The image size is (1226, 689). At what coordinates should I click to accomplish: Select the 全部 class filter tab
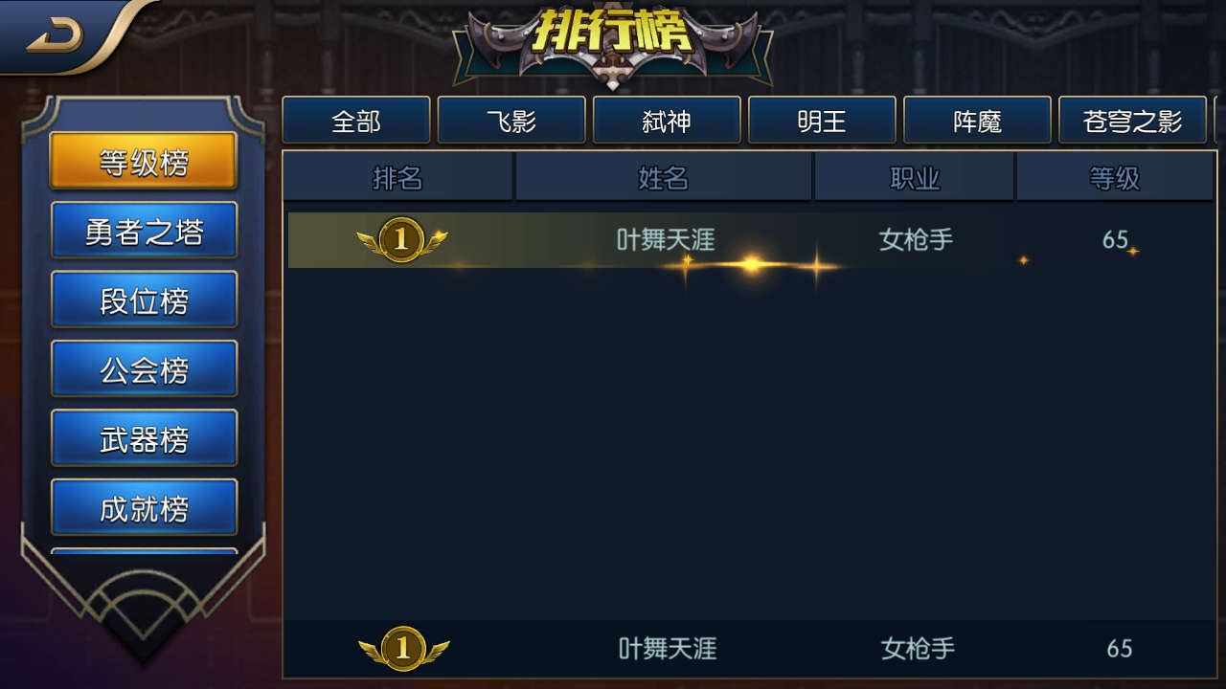pyautogui.click(x=356, y=121)
